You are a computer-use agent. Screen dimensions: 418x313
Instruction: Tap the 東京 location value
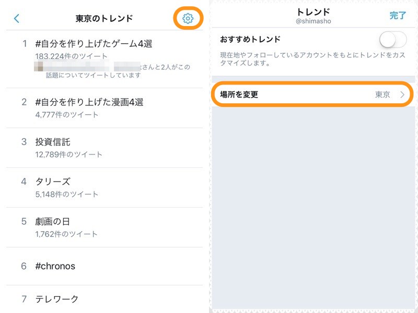pos(382,94)
